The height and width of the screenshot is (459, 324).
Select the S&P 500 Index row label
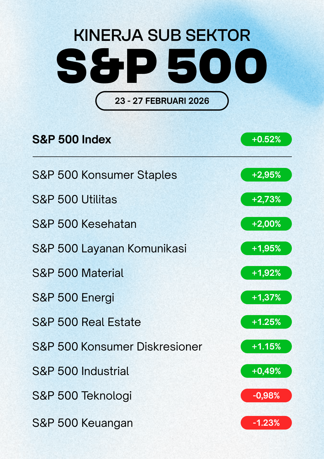[x=72, y=140]
